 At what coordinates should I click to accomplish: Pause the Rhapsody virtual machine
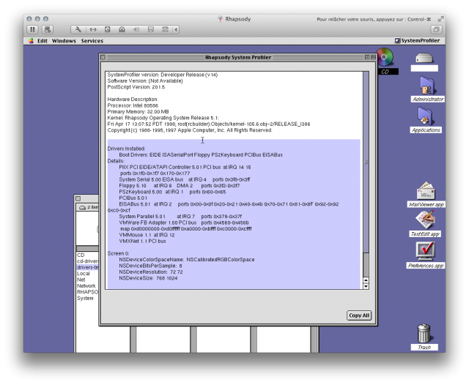(32, 29)
